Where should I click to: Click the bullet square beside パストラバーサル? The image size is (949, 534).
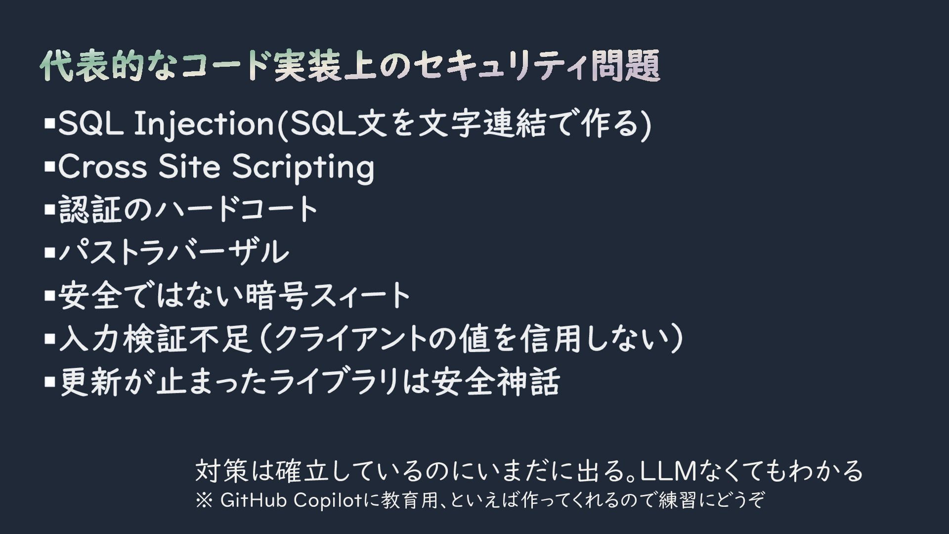coord(49,253)
